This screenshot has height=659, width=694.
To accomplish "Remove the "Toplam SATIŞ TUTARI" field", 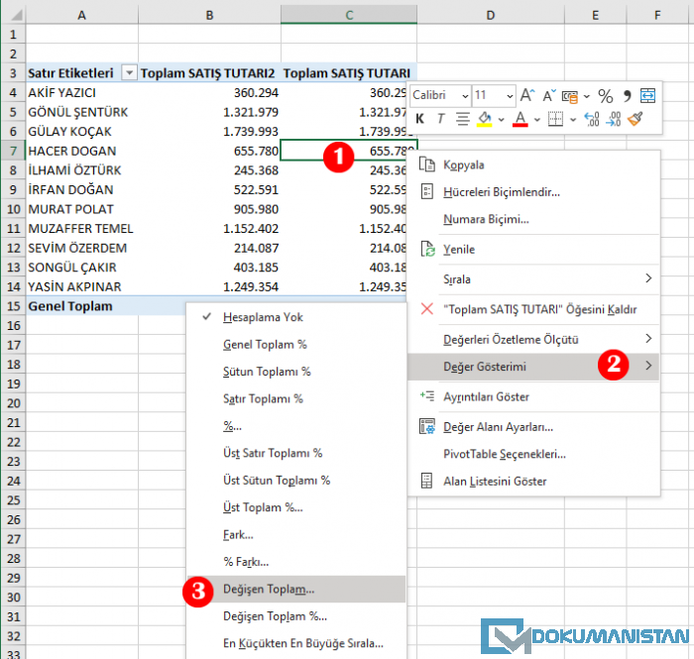I will pos(539,309).
